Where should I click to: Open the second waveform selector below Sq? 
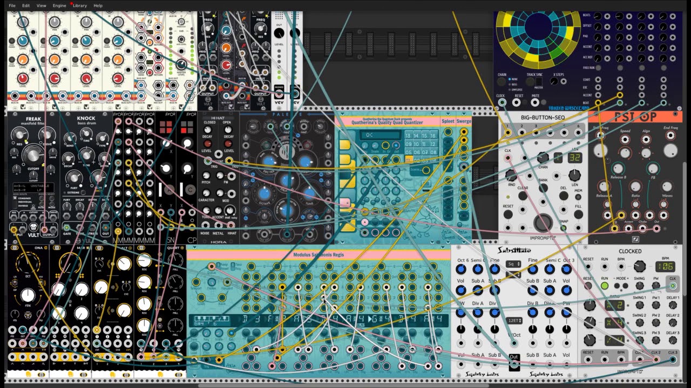tap(513, 274)
